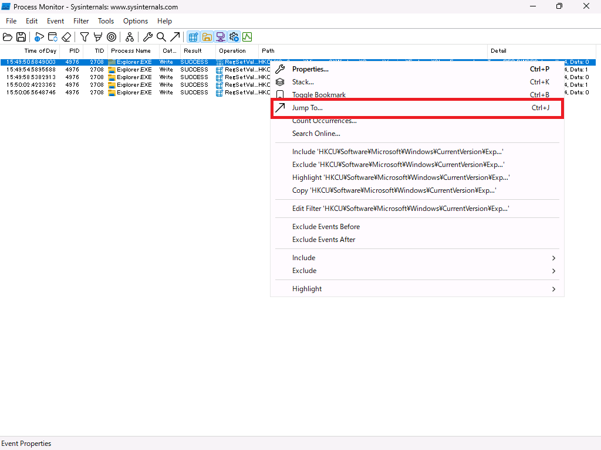Open the Tools menu
The height and width of the screenshot is (450, 601).
[106, 21]
